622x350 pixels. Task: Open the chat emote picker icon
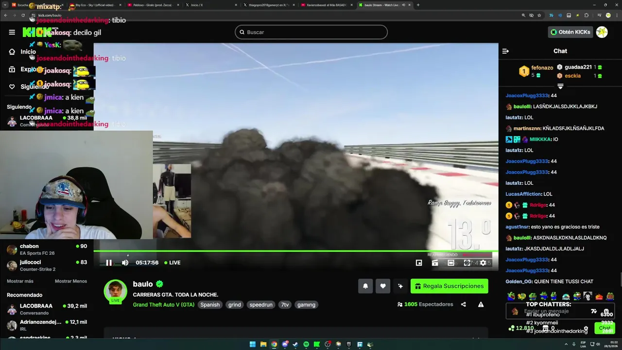coord(606,311)
